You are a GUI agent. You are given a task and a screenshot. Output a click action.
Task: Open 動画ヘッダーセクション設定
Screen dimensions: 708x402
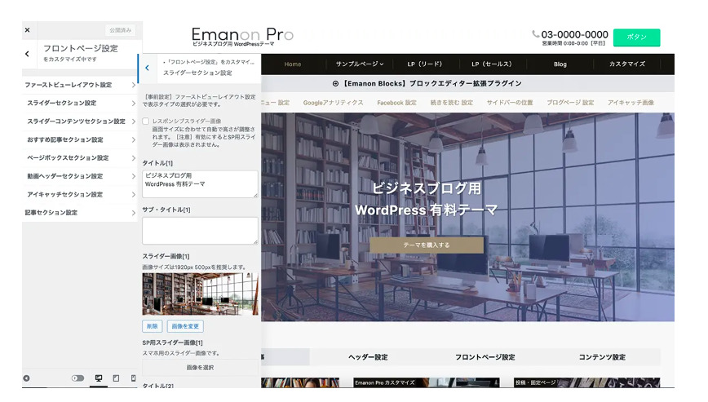tap(80, 176)
